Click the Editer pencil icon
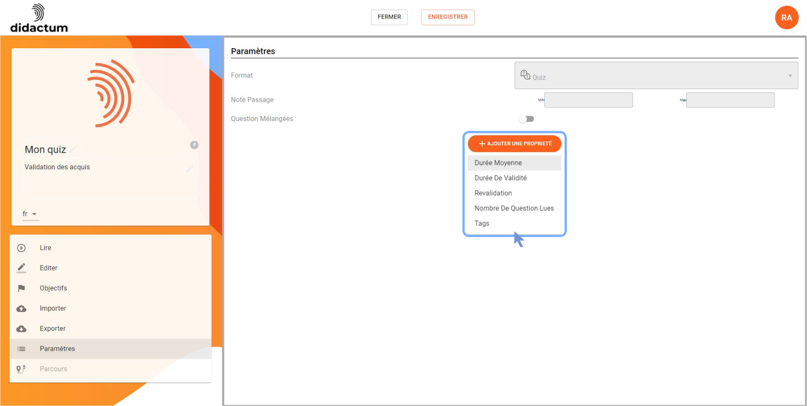This screenshot has height=406, width=807. [21, 268]
